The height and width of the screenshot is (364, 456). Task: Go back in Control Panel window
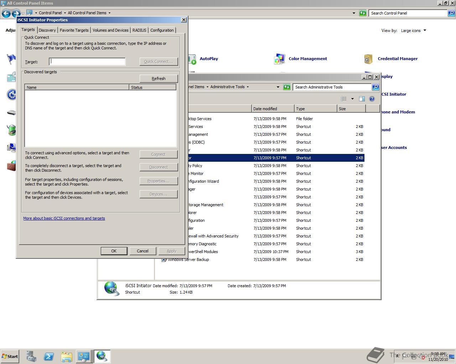pos(6,14)
